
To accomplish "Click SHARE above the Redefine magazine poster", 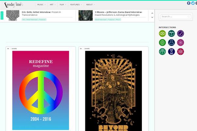I will [14, 49].
